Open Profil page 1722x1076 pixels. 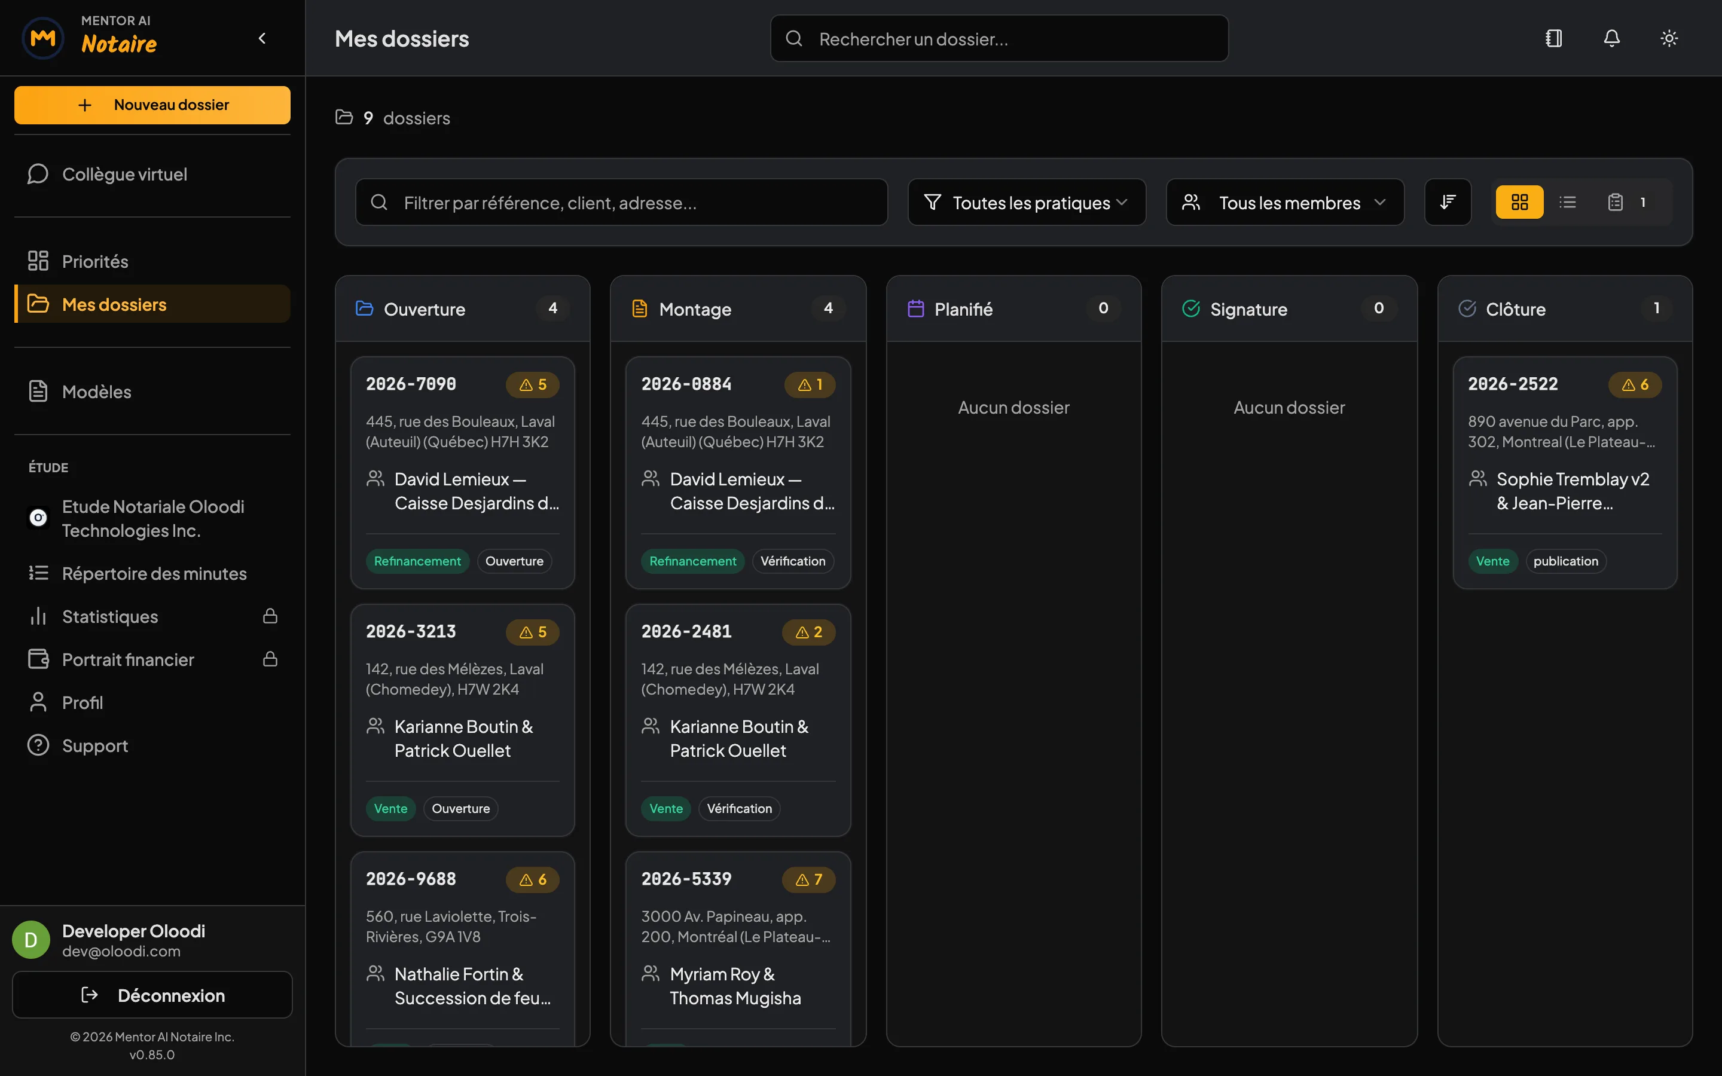[x=152, y=703]
